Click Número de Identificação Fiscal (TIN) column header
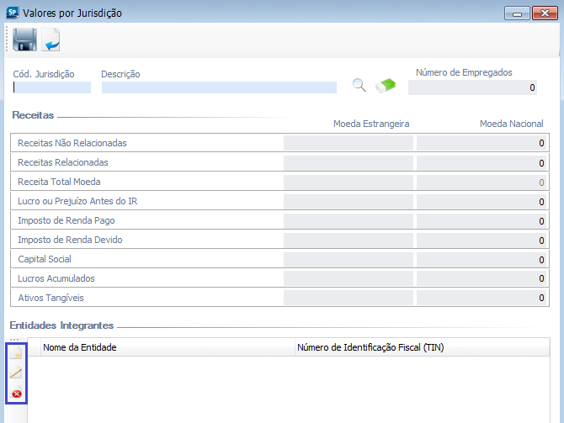This screenshot has width=564, height=423. coord(423,347)
